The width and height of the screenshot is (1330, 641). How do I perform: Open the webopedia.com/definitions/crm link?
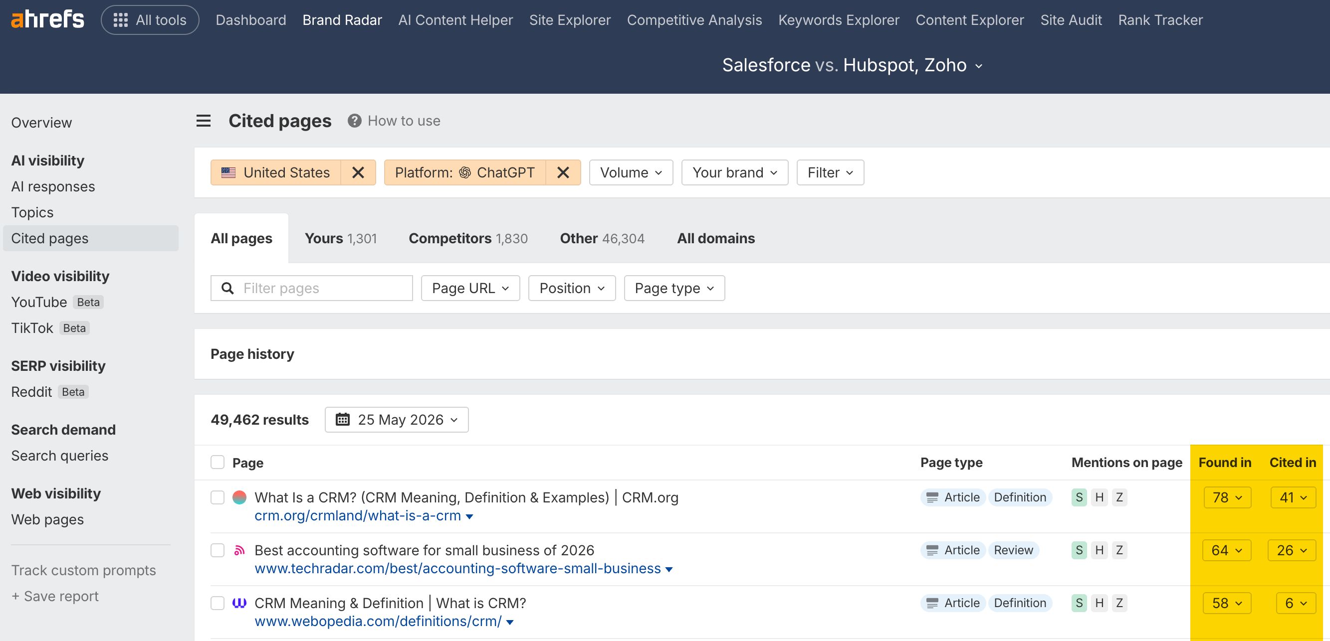coord(378,621)
